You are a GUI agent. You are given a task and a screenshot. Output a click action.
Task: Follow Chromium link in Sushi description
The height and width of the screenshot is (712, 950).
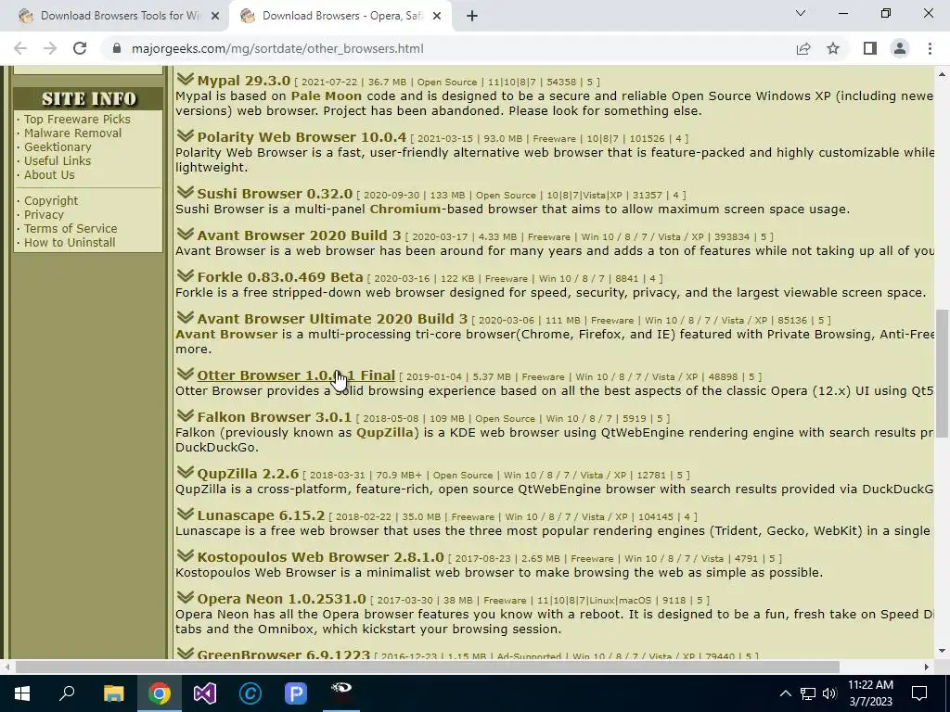coord(405,209)
